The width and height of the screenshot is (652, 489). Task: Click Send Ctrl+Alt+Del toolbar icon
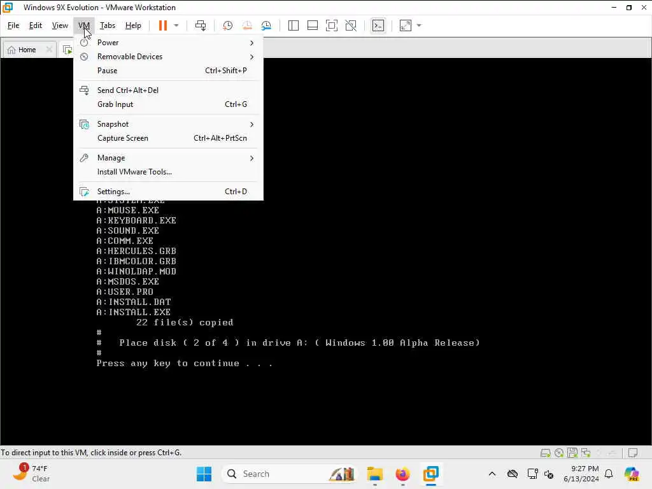pos(201,25)
